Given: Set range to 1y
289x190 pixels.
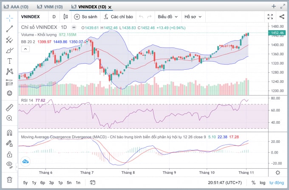Looking at the screenshot, I should pos(34,183).
